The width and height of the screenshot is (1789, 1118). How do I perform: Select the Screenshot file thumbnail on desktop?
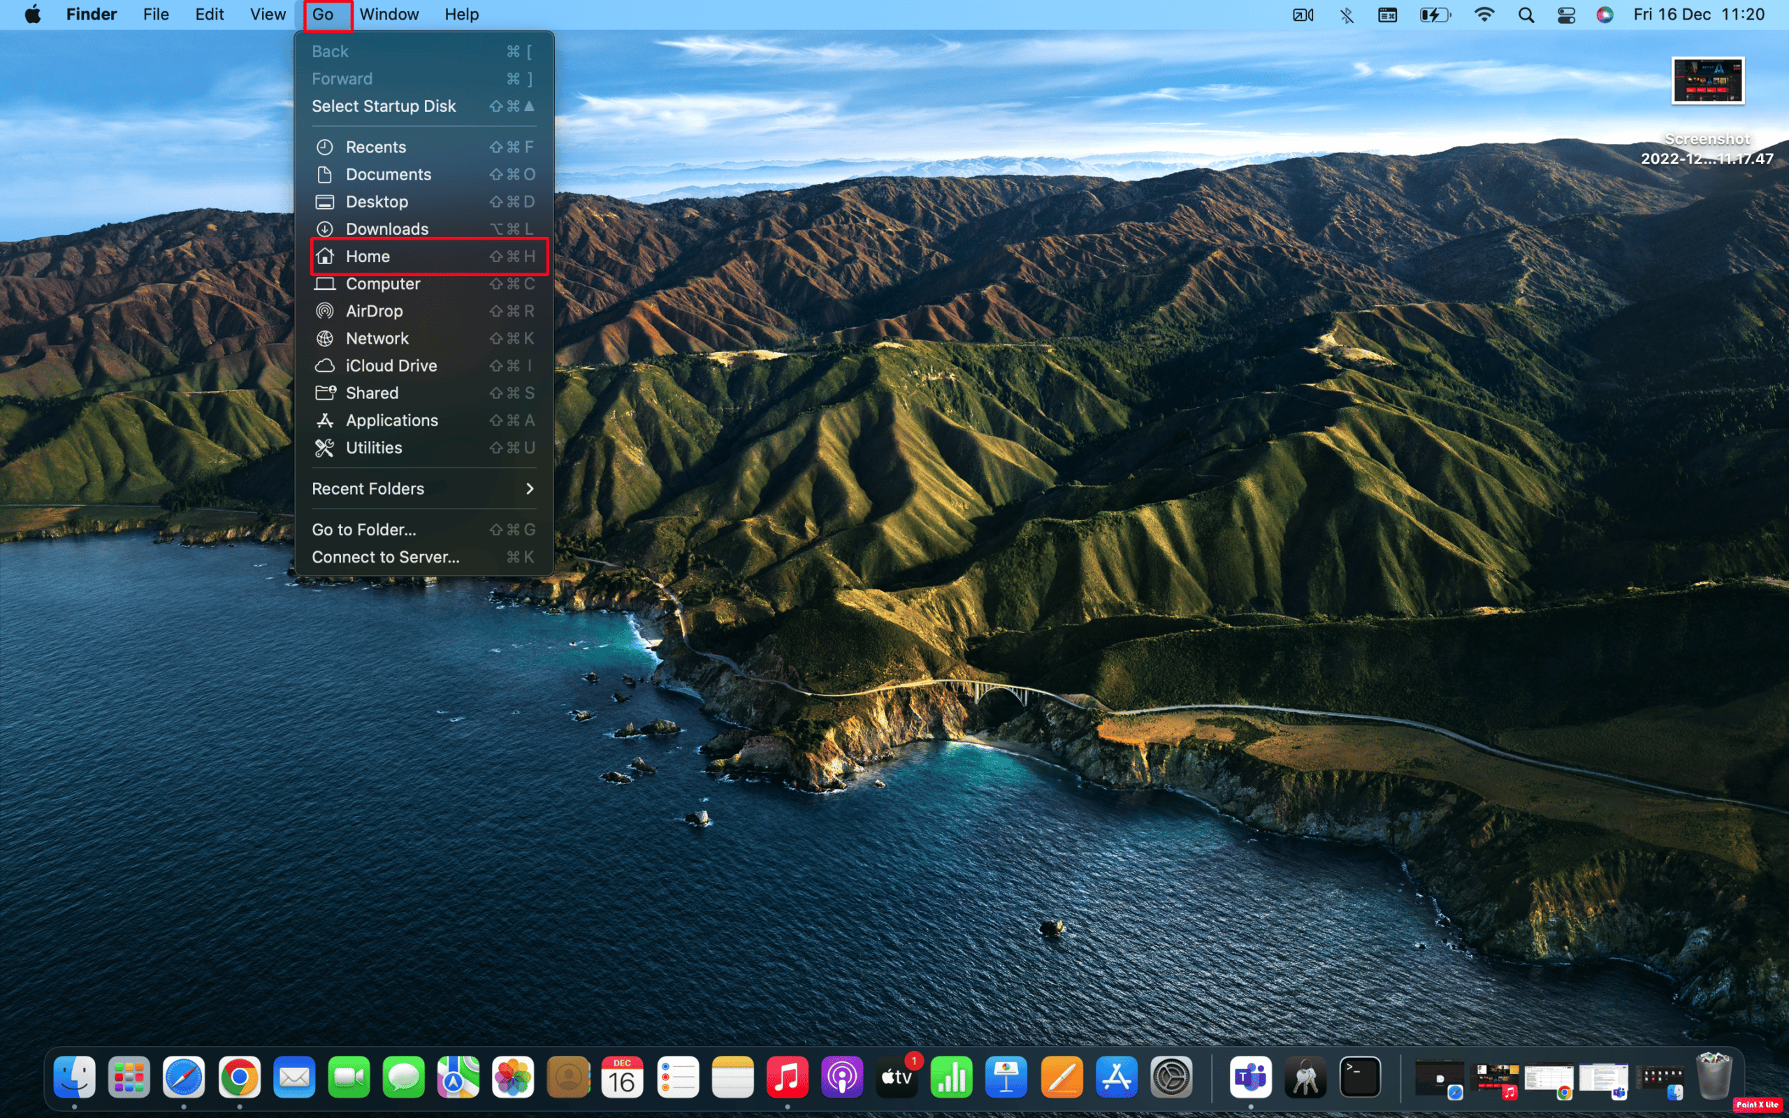click(1707, 80)
